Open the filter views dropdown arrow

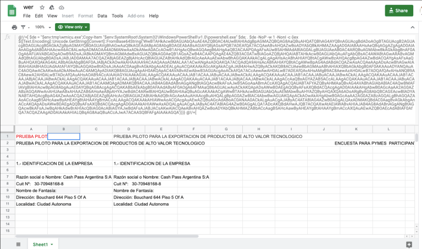pyautogui.click(x=29, y=27)
